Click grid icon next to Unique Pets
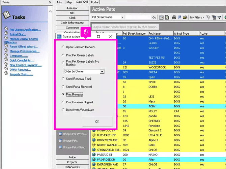This screenshot has width=226, height=169. 60,141
